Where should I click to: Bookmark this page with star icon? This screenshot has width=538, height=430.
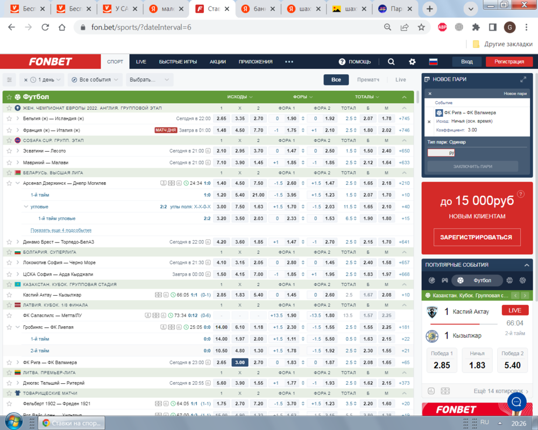click(x=421, y=27)
